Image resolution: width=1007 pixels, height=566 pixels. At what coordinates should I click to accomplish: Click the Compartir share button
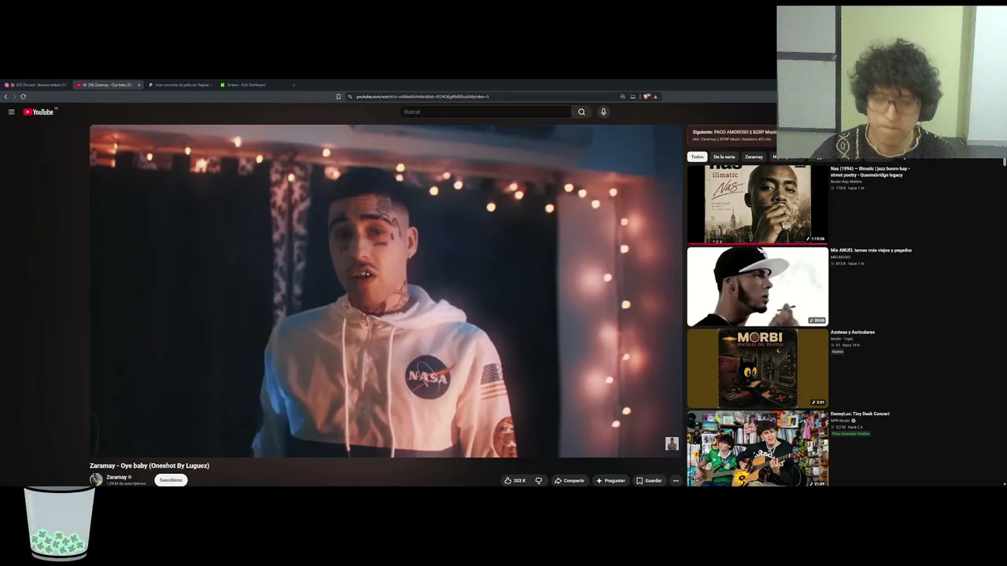(570, 480)
